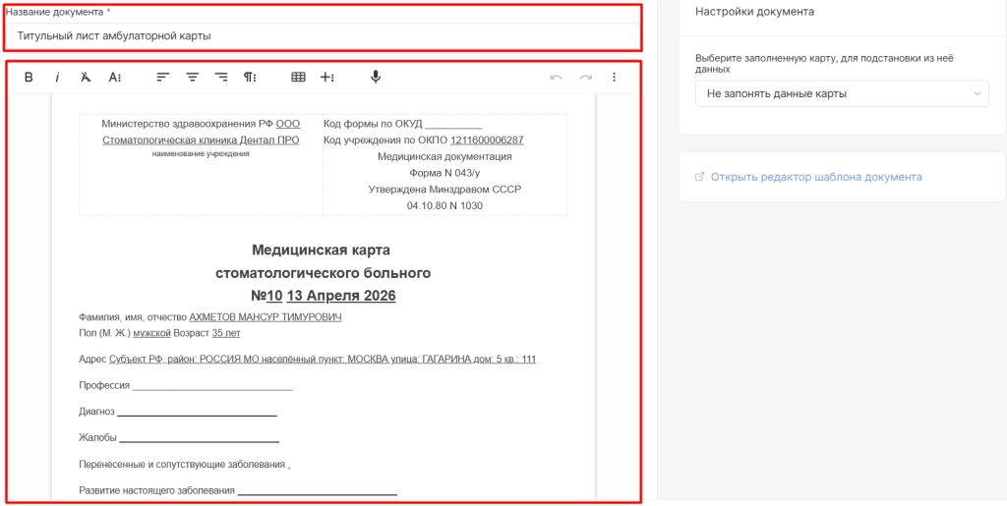Expand the card data selection dropdown
Image resolution: width=1007 pixels, height=506 pixels.
(x=841, y=93)
